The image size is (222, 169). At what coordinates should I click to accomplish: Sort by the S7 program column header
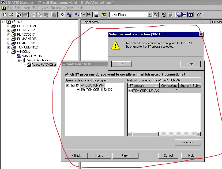pos(144,86)
